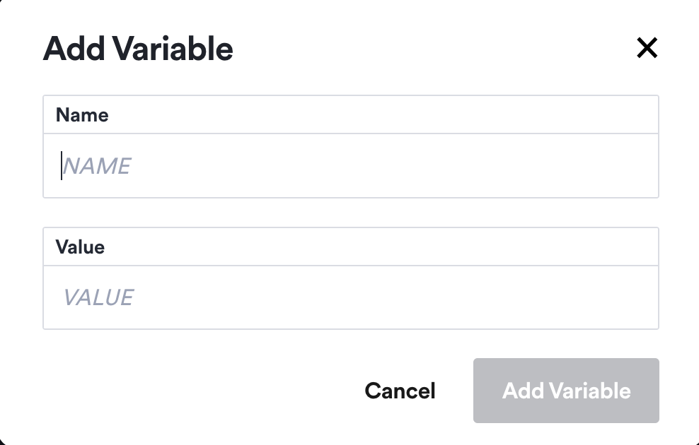
Task: Click the NAME placeholder text
Action: [97, 165]
